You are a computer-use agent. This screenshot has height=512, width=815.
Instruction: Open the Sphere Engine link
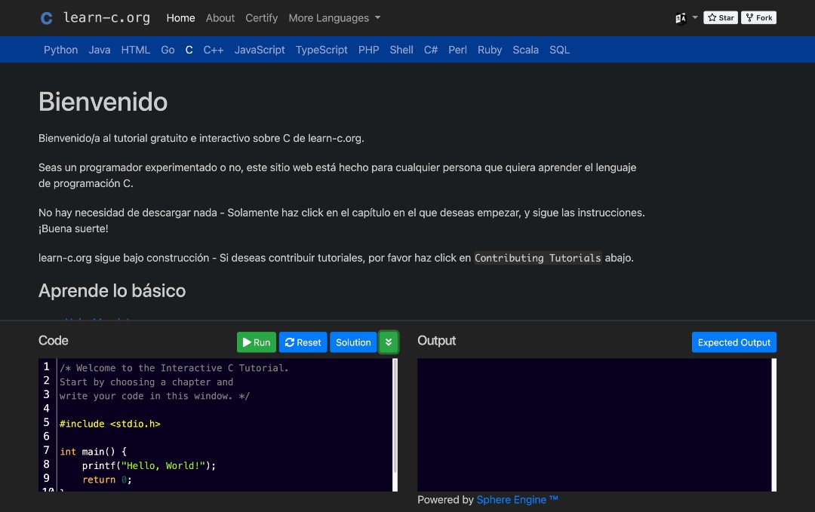tap(516, 499)
